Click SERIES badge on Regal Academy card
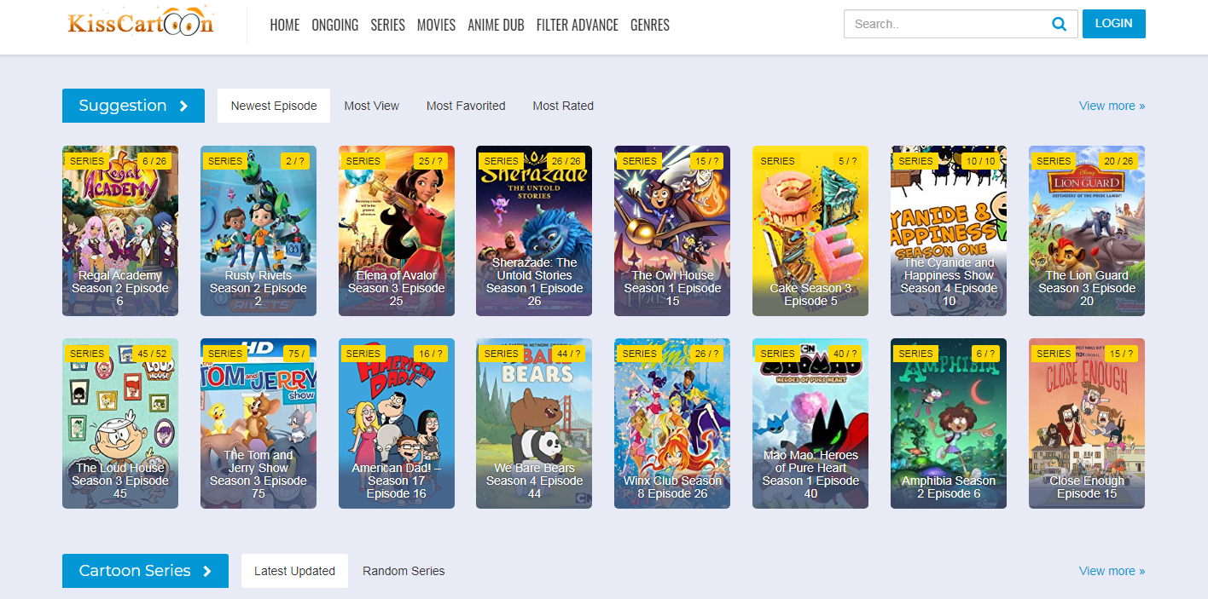This screenshot has width=1208, height=599. tap(87, 161)
